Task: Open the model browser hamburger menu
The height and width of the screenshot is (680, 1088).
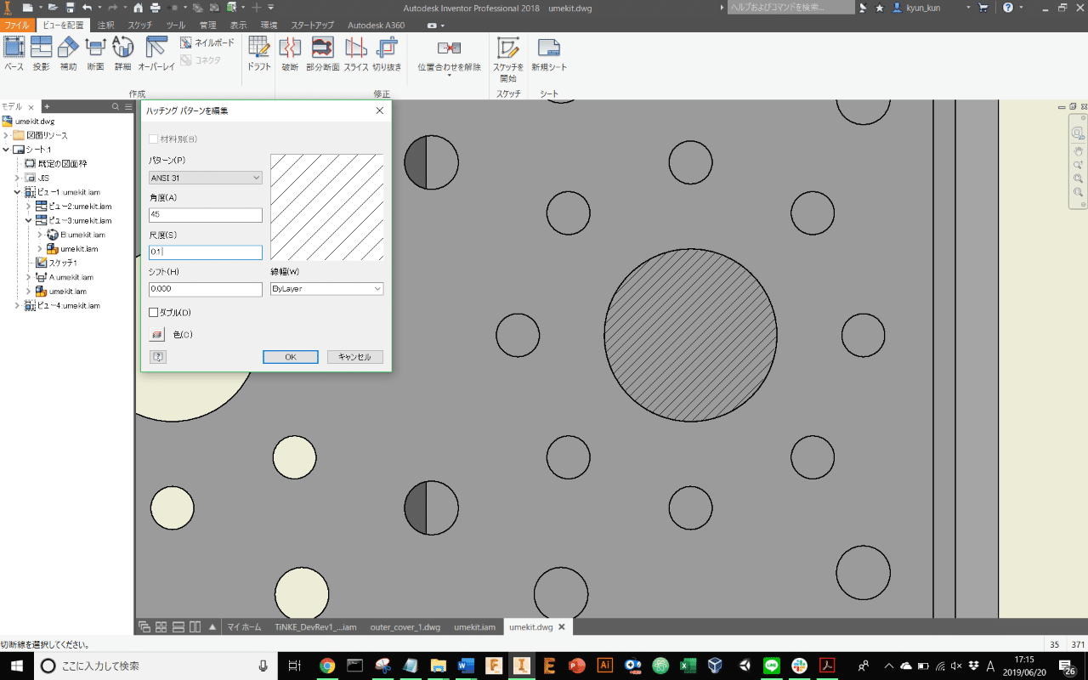Action: [128, 107]
